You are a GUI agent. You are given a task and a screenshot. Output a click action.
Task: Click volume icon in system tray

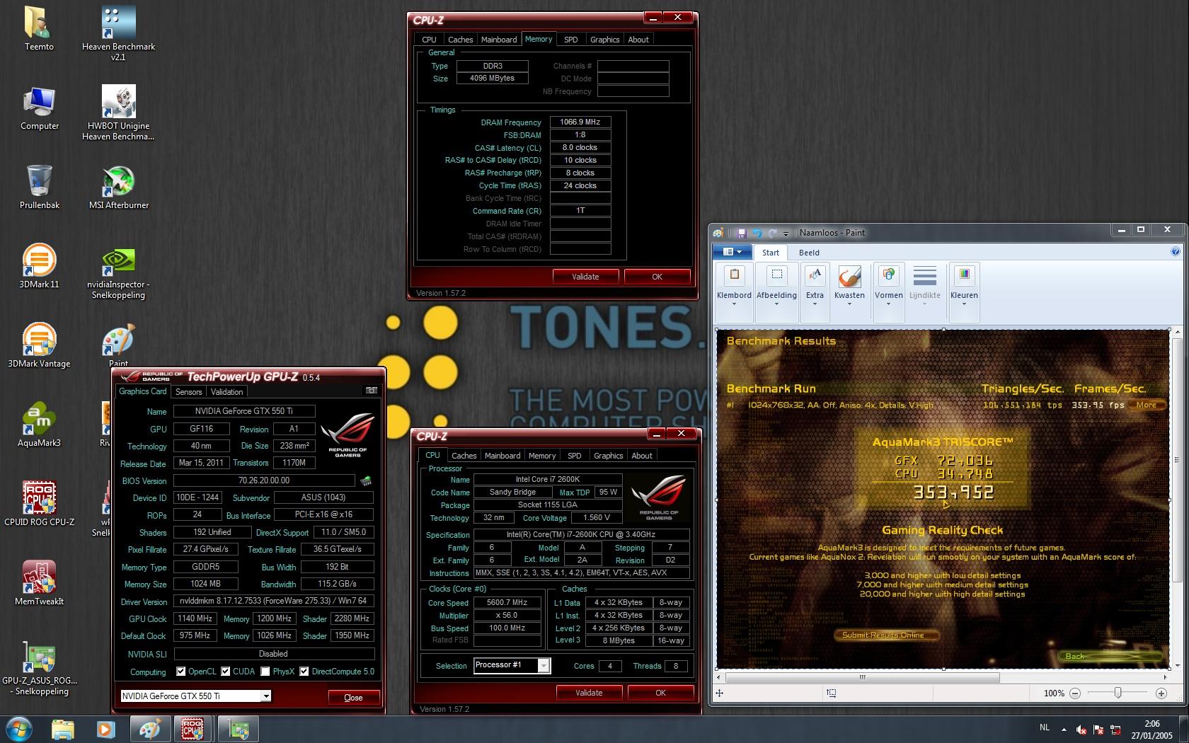1081,729
